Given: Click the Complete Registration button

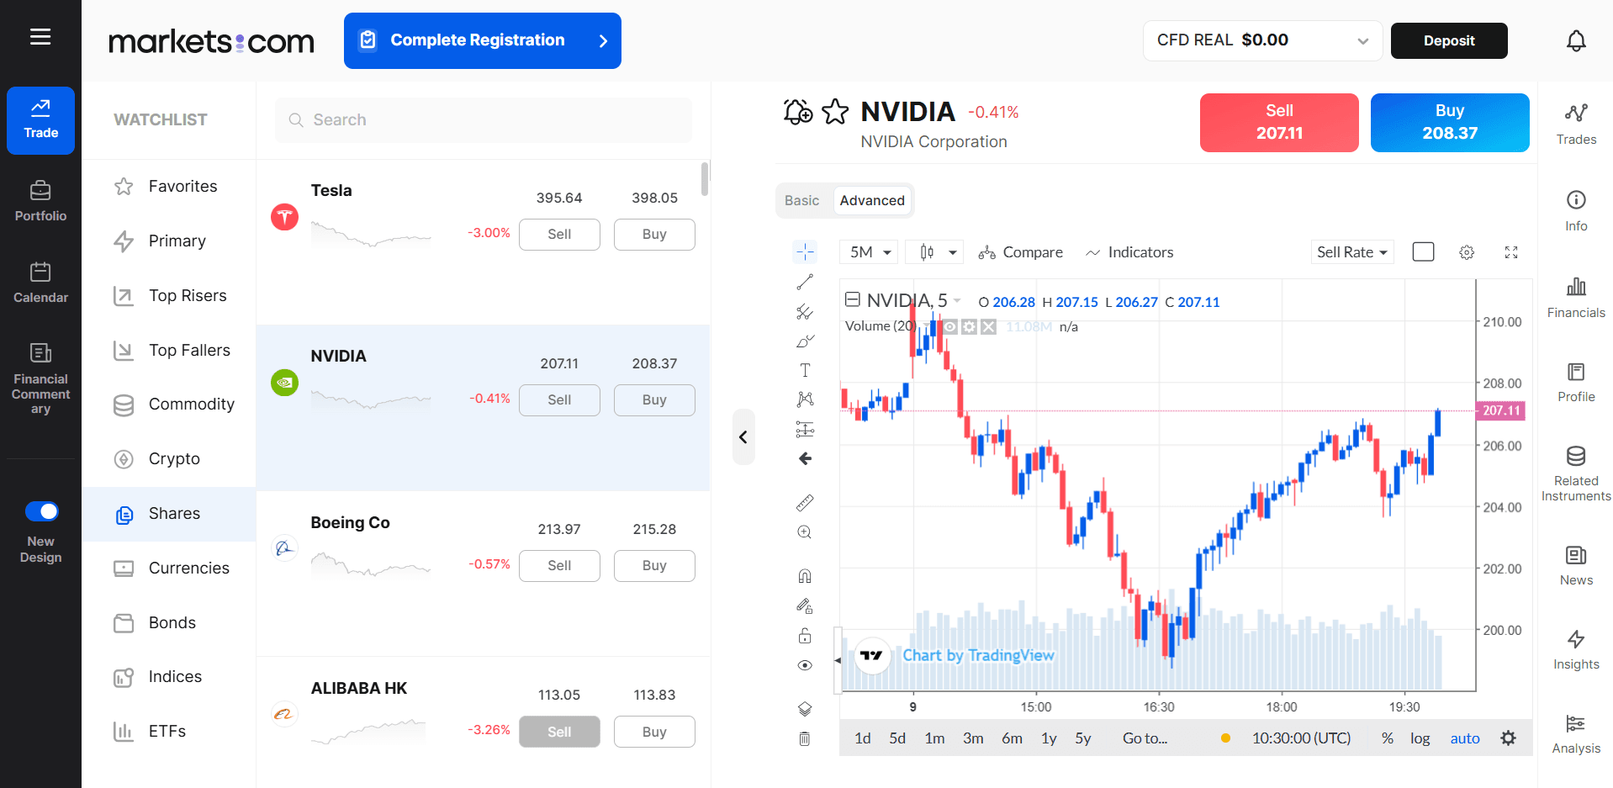Looking at the screenshot, I should (483, 40).
